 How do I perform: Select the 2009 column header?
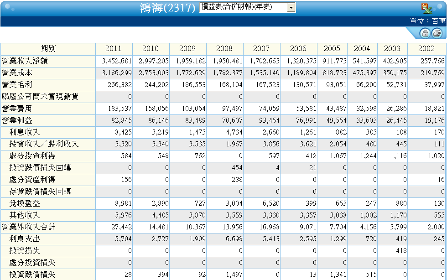(187, 49)
